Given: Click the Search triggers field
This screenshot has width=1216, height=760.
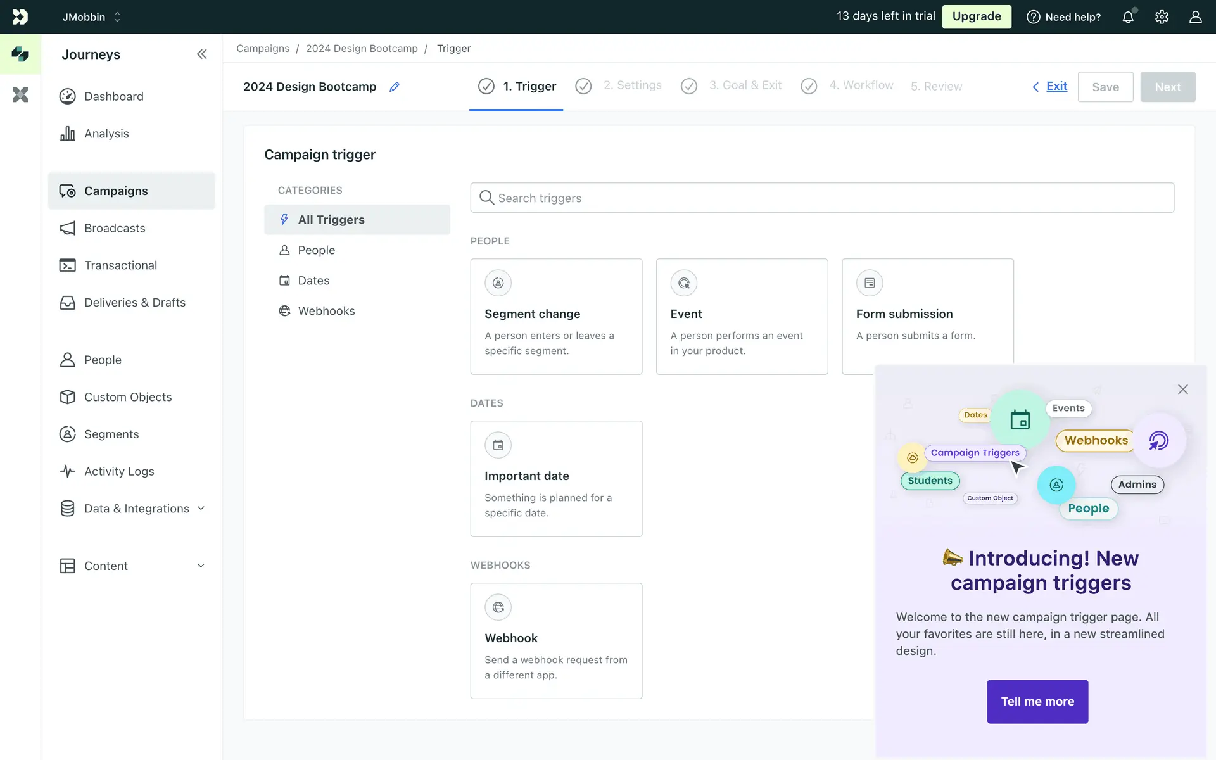Looking at the screenshot, I should [822, 198].
